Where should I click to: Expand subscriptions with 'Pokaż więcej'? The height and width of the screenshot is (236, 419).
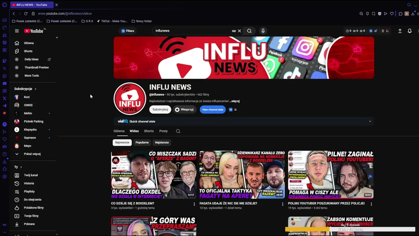click(x=33, y=154)
